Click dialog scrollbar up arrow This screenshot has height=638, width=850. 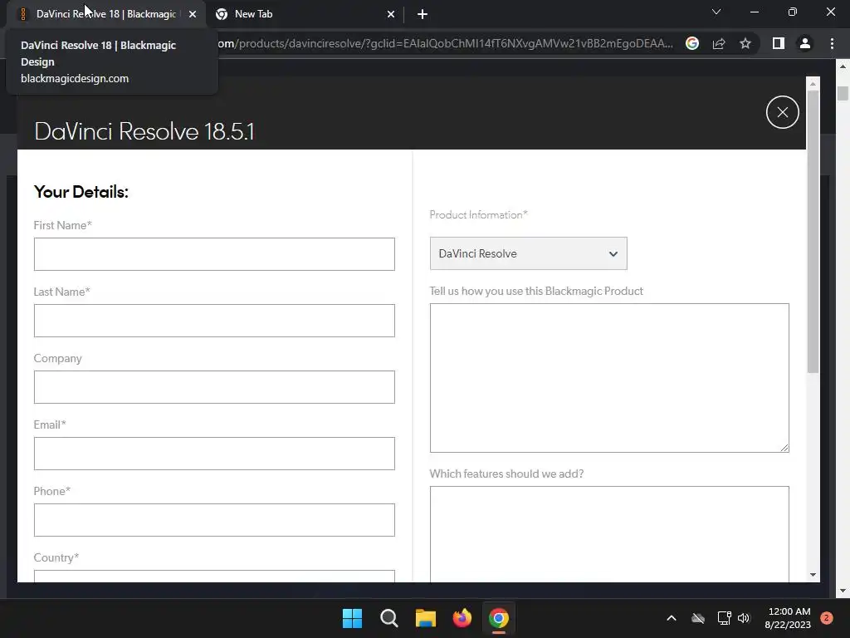coord(813,84)
